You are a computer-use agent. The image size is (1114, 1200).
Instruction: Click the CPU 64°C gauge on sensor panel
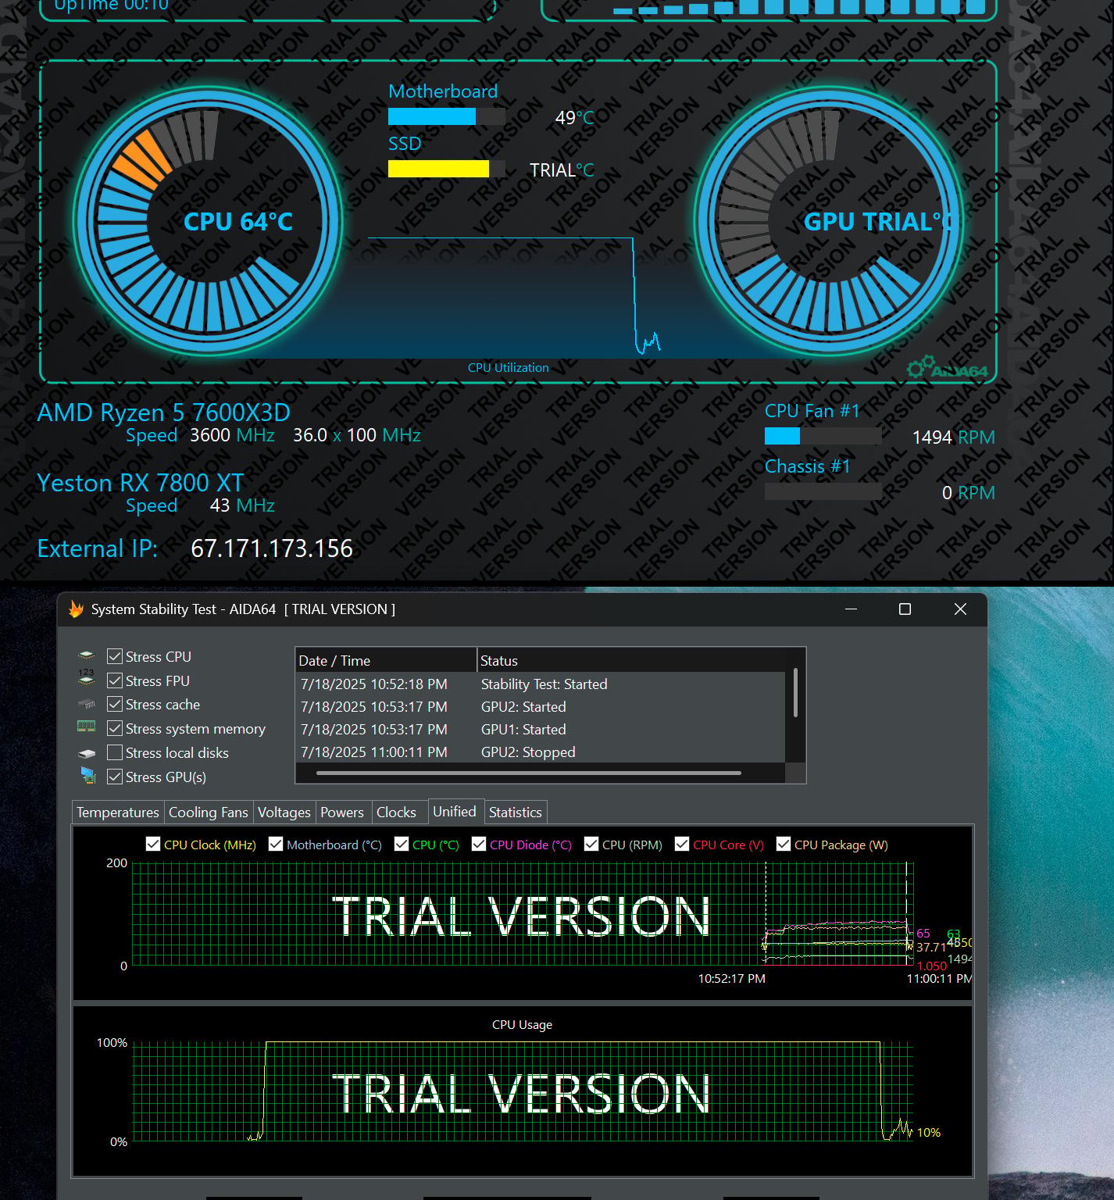coord(208,221)
